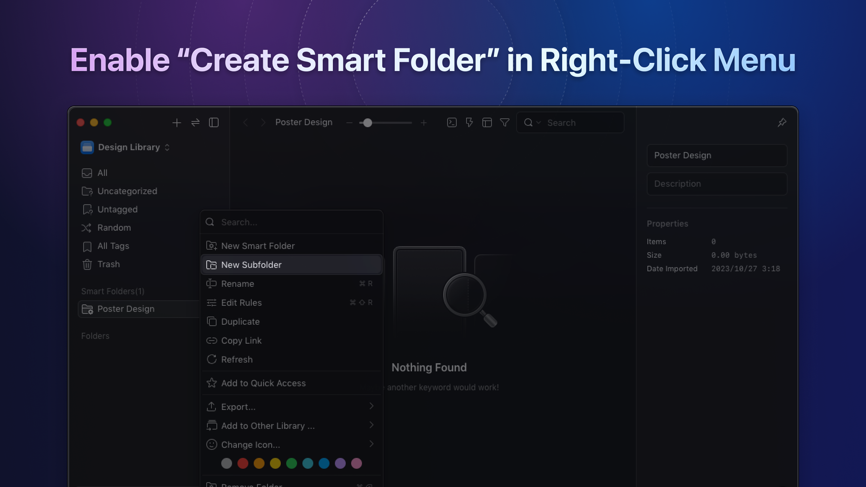Click Add to Quick Access
Image resolution: width=866 pixels, height=487 pixels.
263,383
